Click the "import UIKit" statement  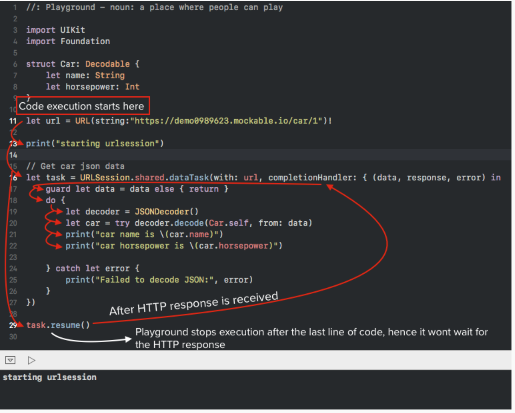pyautogui.click(x=56, y=30)
